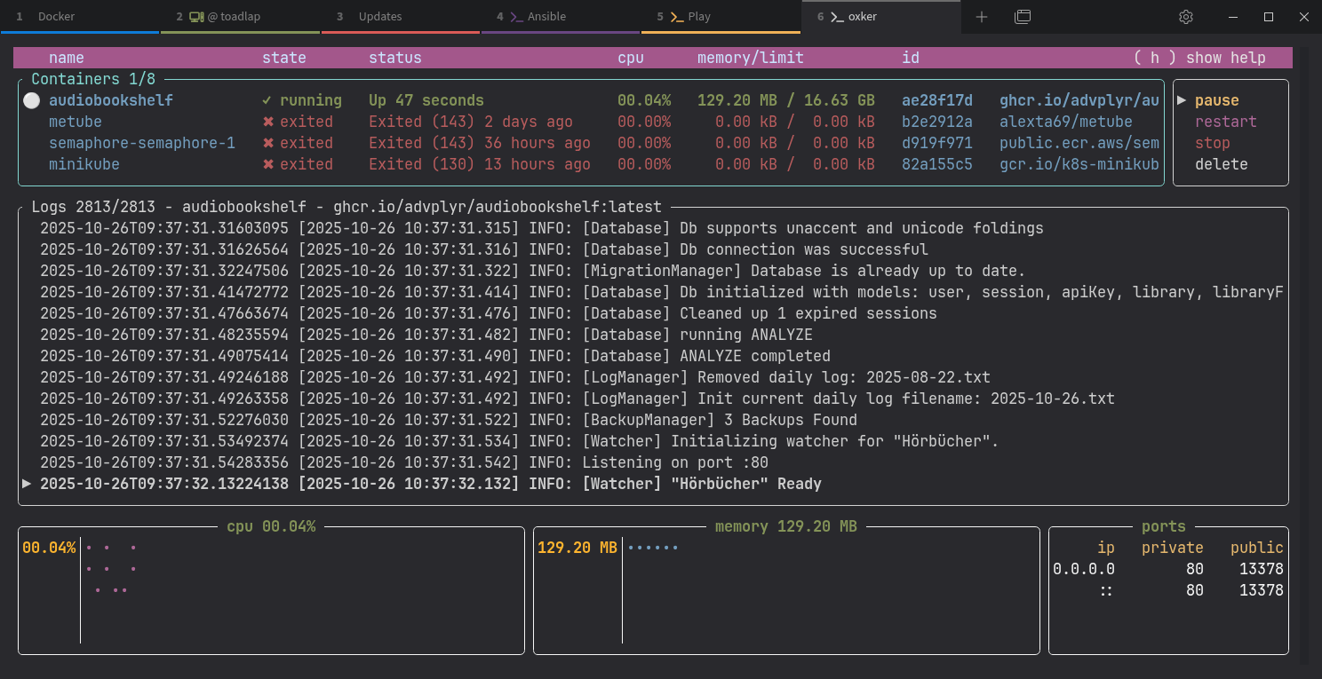
Task: Click the exited cross icon for metube
Action: [267, 122]
